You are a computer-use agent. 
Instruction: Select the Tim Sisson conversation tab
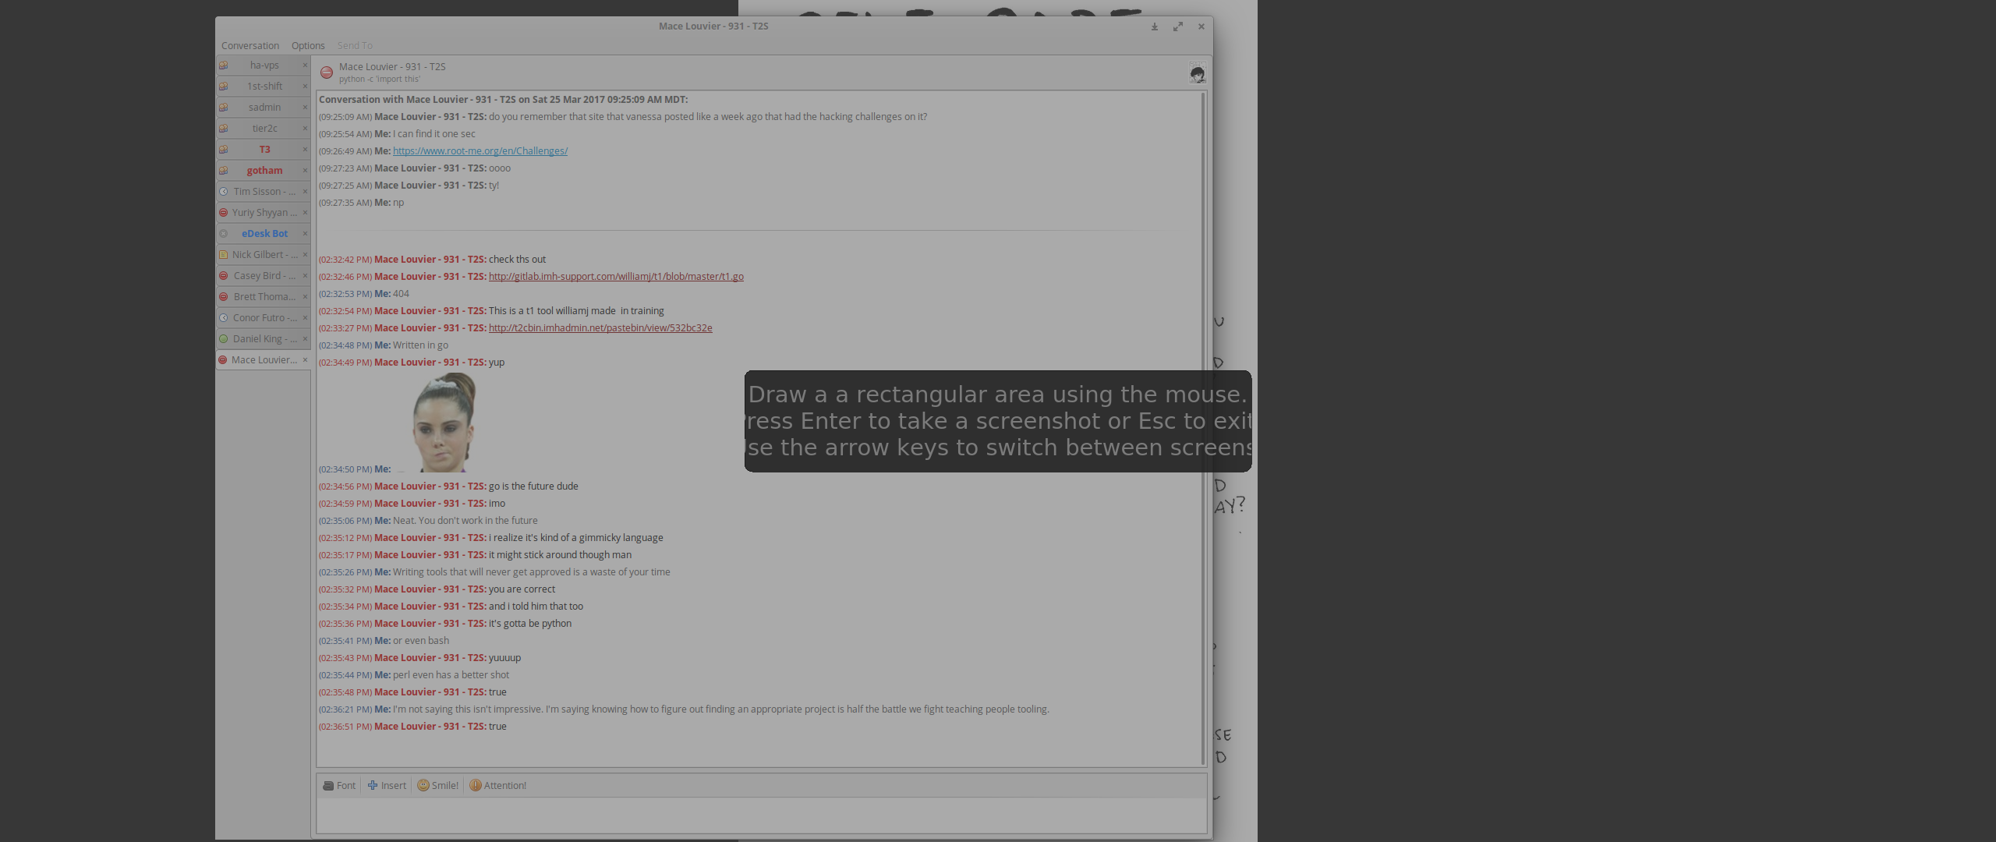coord(264,191)
